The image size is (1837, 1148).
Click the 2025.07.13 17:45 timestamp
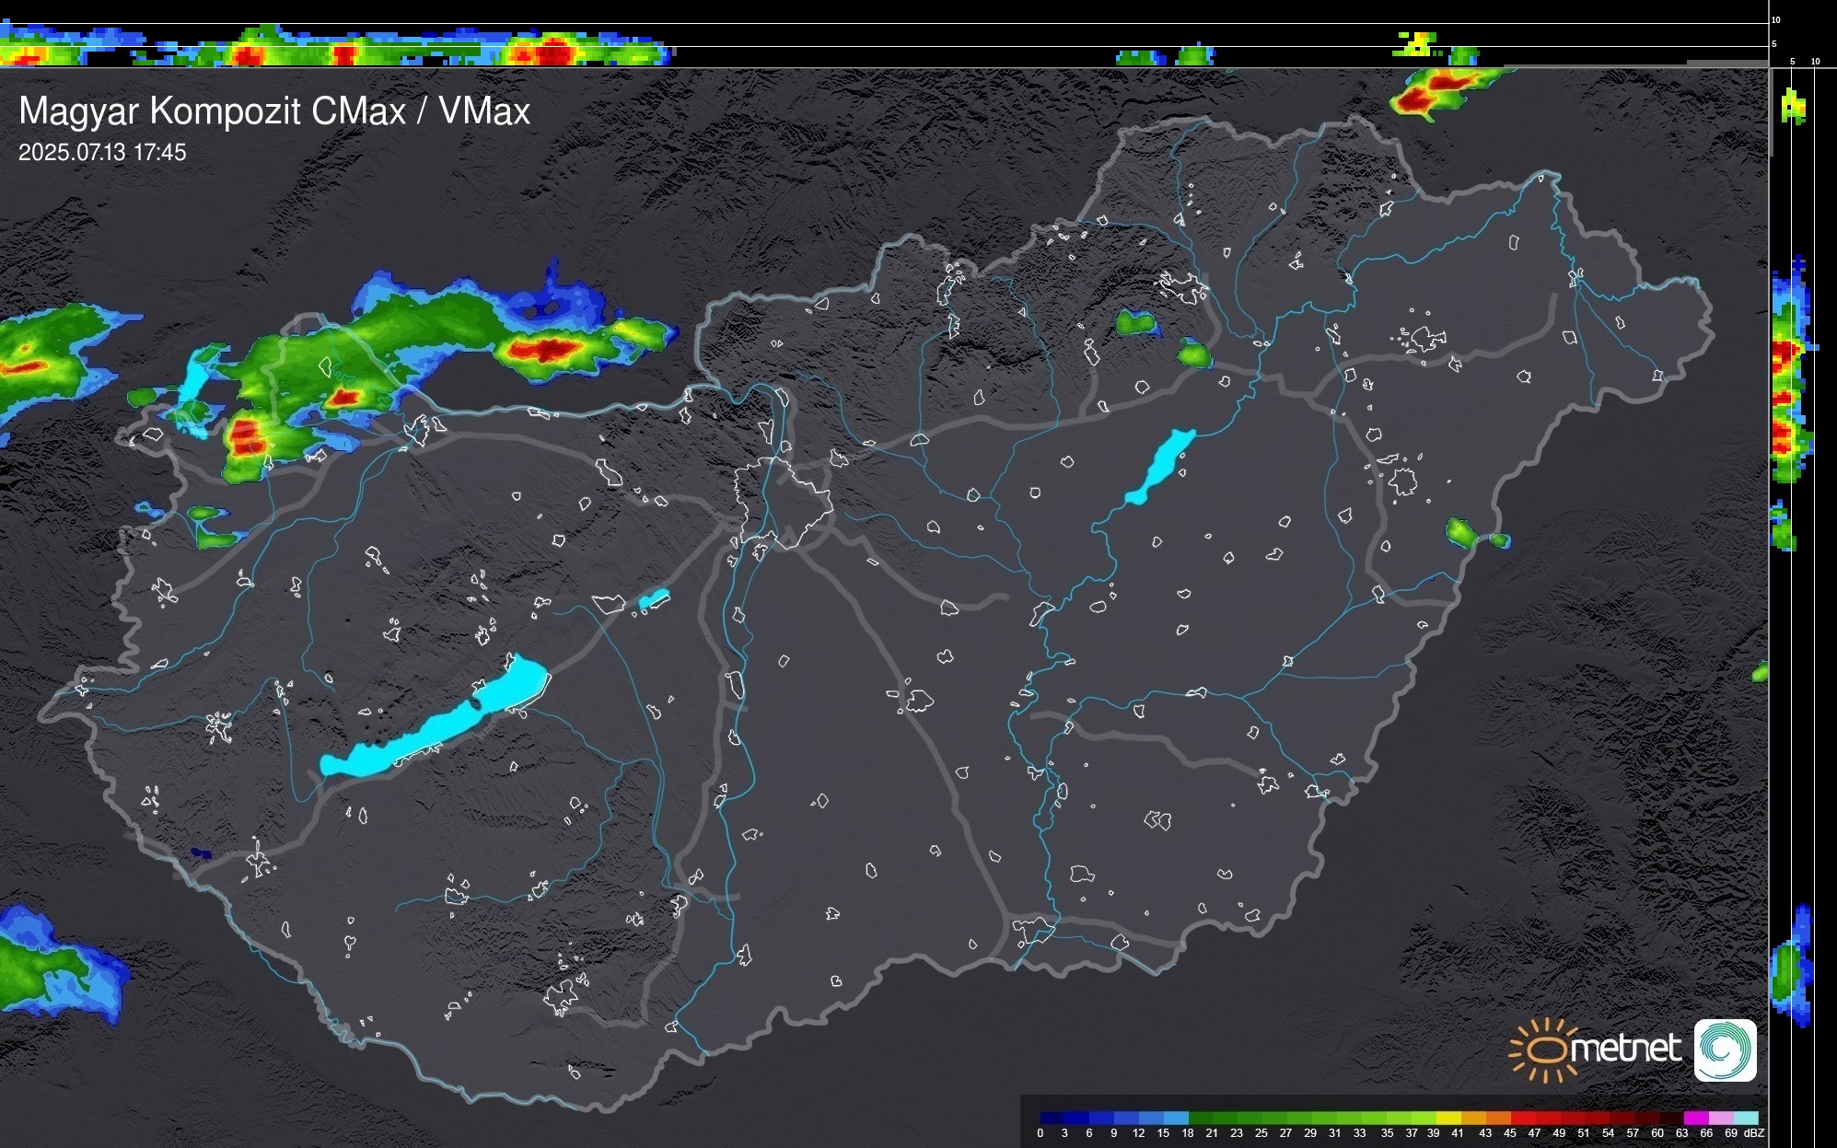pos(102,152)
